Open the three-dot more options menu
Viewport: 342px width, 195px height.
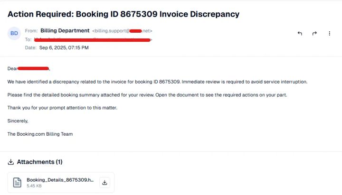click(x=329, y=33)
